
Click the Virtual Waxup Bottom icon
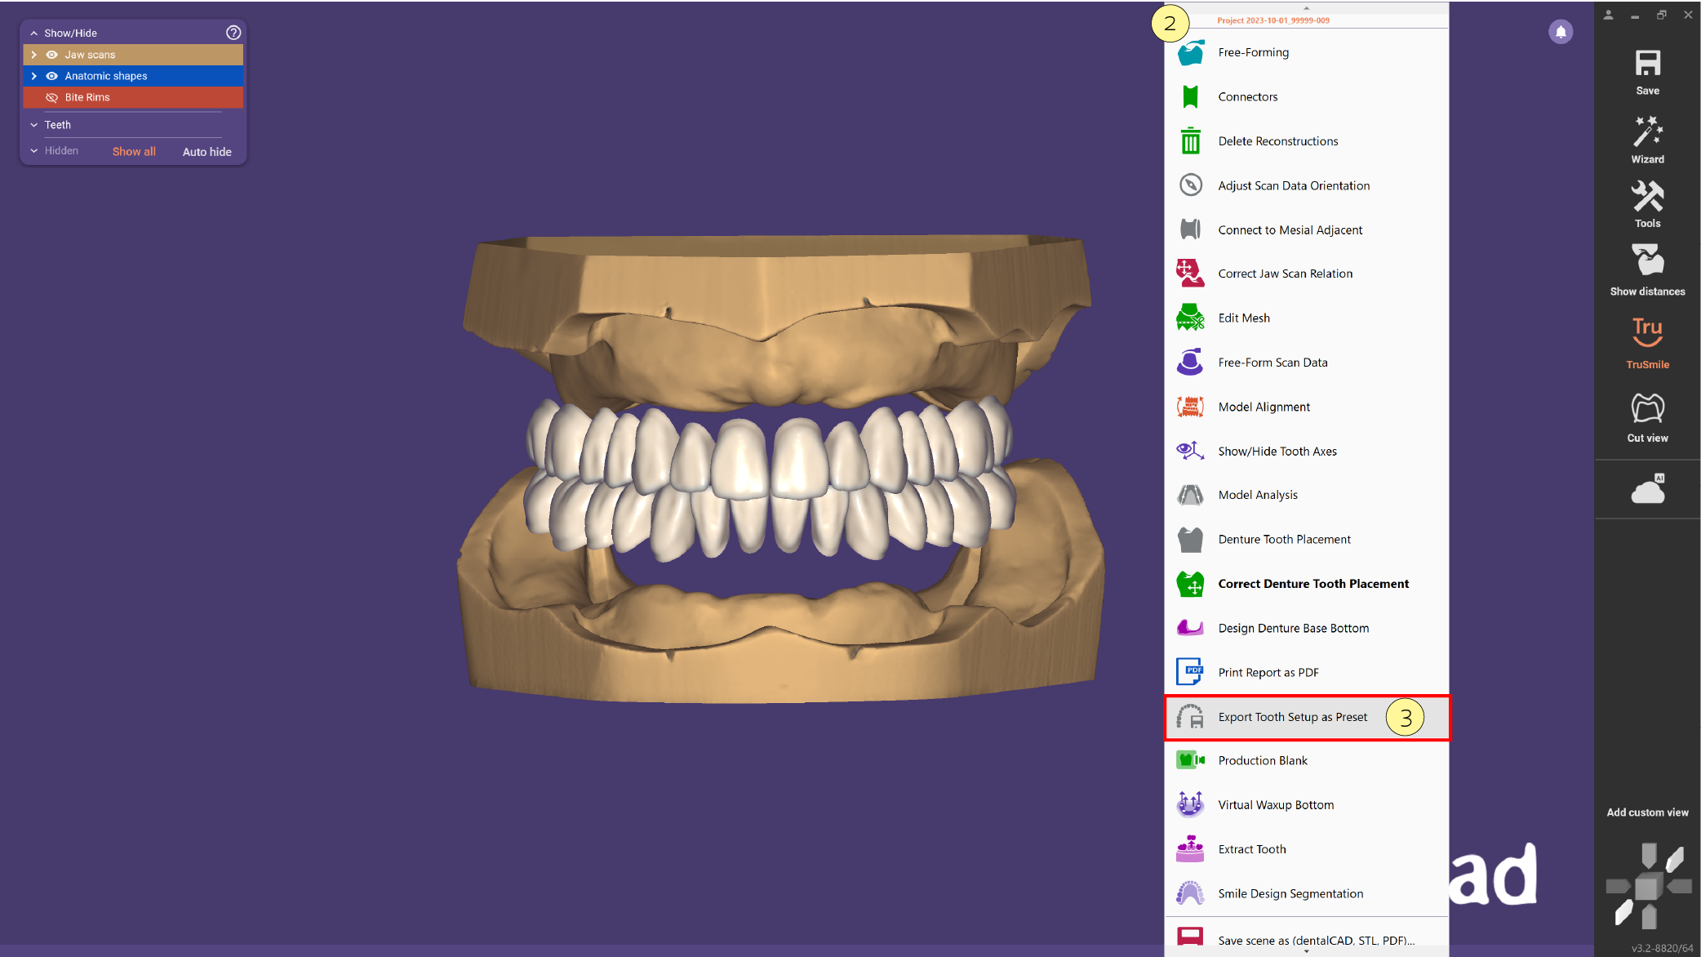point(1190,804)
